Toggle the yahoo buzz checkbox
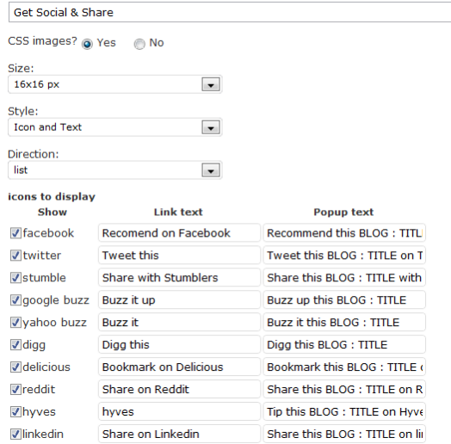 [15, 323]
